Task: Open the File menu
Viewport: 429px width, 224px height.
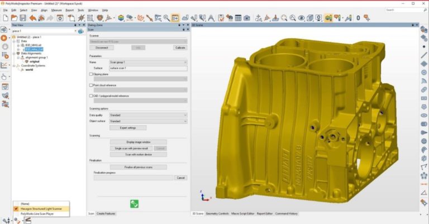Action: pyautogui.click(x=6, y=10)
